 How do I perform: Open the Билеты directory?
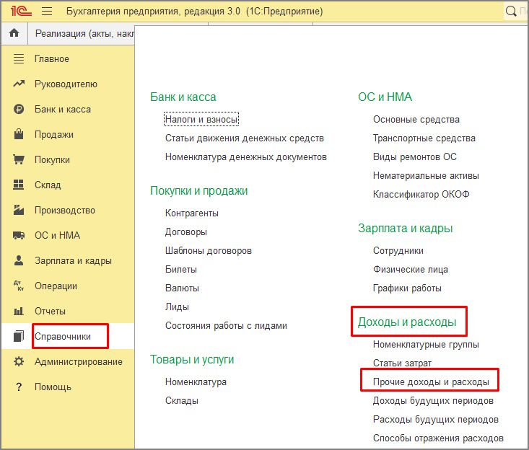pos(181,269)
